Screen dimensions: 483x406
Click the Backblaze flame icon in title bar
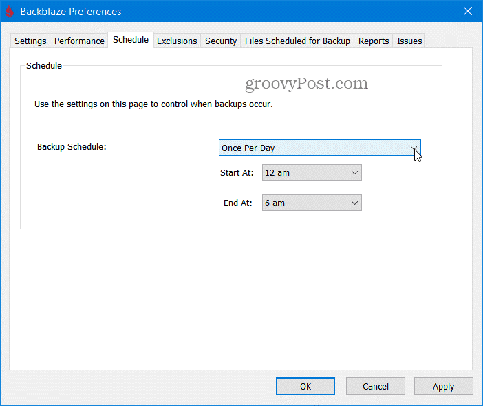pyautogui.click(x=9, y=12)
